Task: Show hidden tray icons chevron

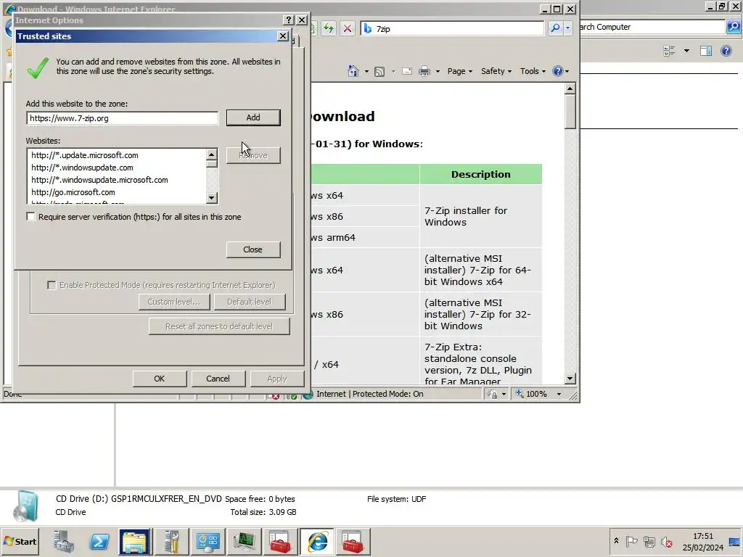Action: [x=616, y=541]
